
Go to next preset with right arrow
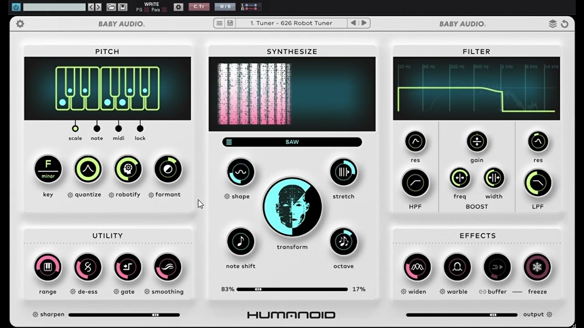364,23
